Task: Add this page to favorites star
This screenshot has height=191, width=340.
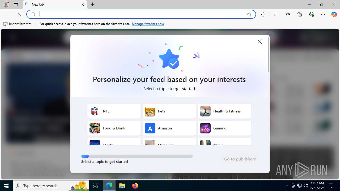Action: (249, 14)
